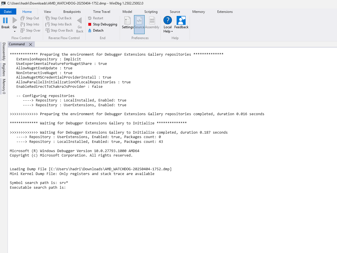Click the 'completed, duration 0.016 seconds' line
Viewport: 337px width, 253px height.
click(x=137, y=114)
